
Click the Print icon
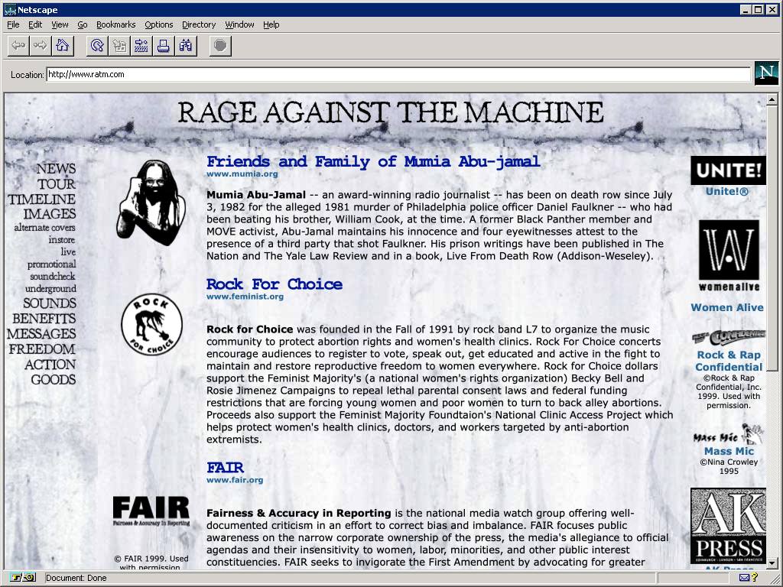pyautogui.click(x=163, y=45)
